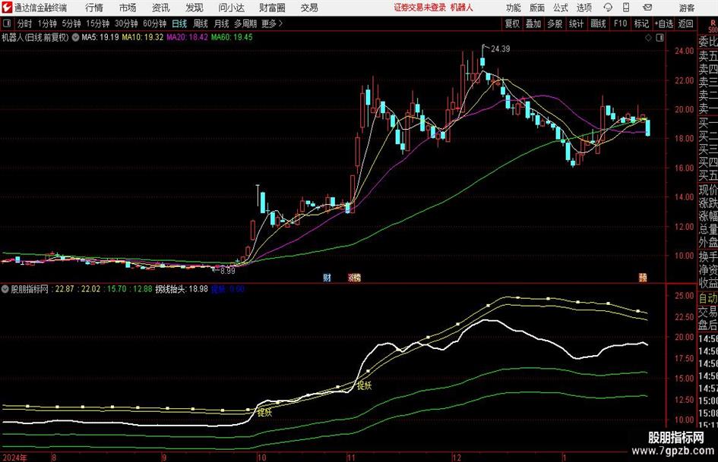The height and width of the screenshot is (462, 718).
Task: Click the 2024年 label on the time axis
Action: pyautogui.click(x=14, y=457)
